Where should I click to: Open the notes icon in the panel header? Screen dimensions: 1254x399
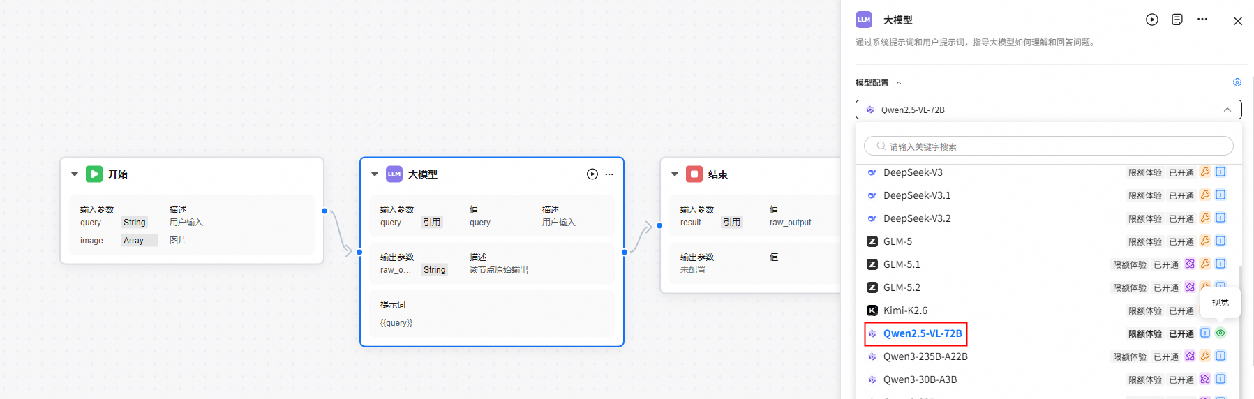pos(1177,20)
